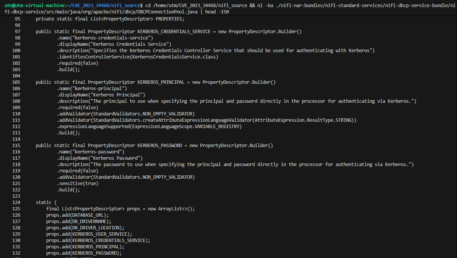Click KERBEROS_USER_SERVICE on line 129
The width and height of the screenshot is (457, 258).
[101, 234]
